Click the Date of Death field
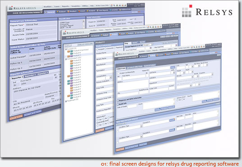 click(x=132, y=106)
